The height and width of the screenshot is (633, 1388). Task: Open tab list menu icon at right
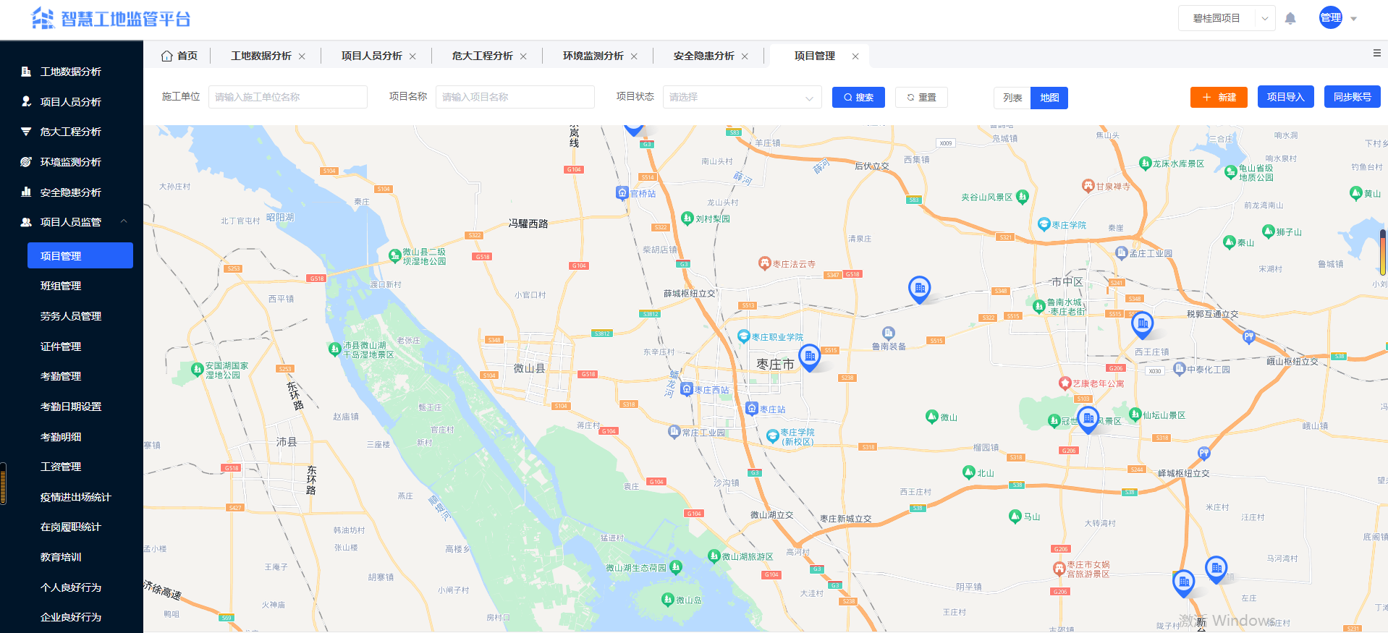click(1376, 53)
